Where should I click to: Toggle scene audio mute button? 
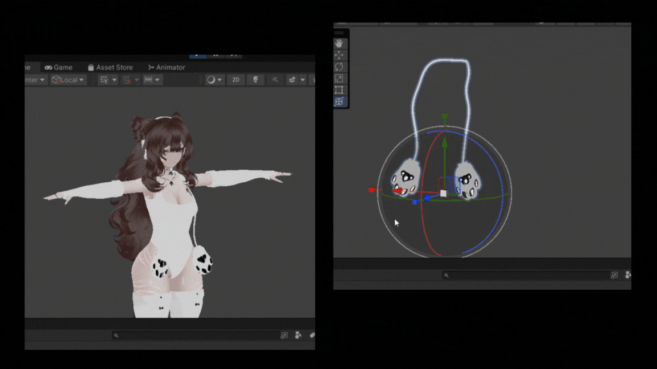(275, 80)
